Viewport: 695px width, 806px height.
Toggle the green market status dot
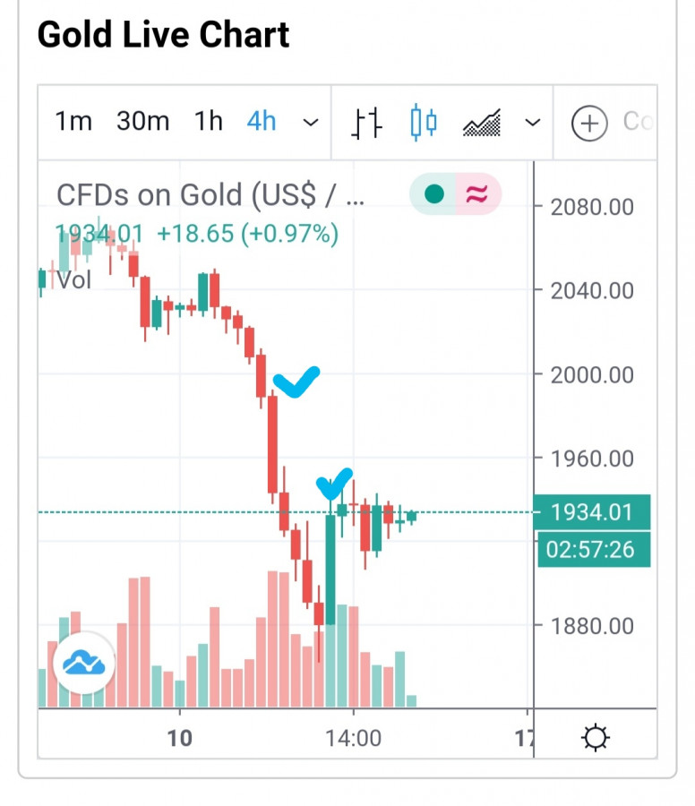click(x=434, y=194)
